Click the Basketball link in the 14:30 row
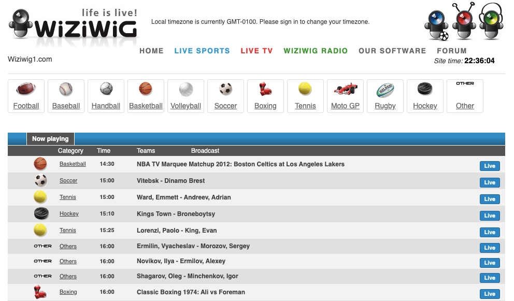Screen dimensions: 514x301 (x=73, y=164)
